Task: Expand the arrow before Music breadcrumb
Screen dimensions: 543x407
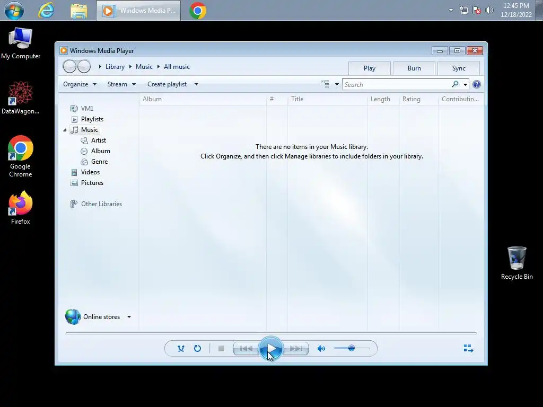Action: 130,66
